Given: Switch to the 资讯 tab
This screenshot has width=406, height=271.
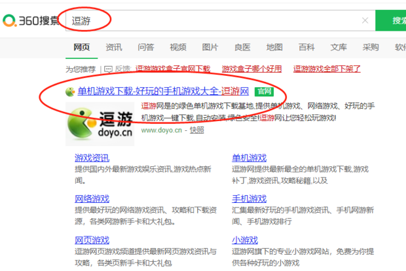Looking at the screenshot, I should coord(114,47).
